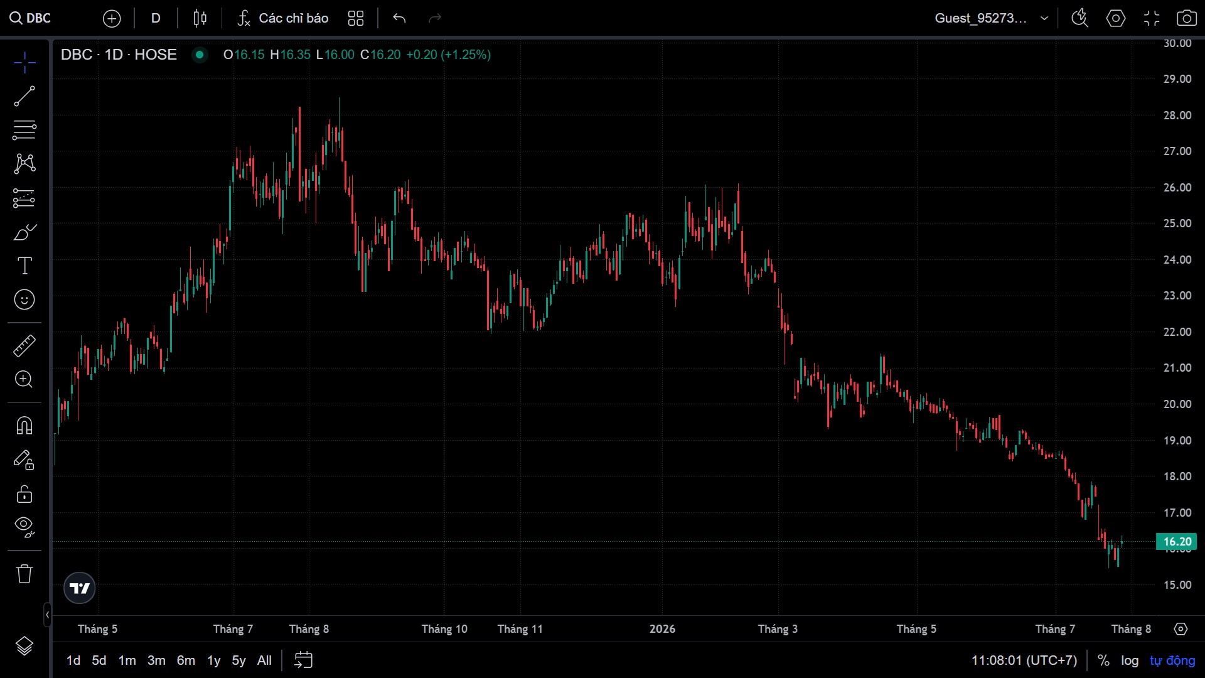
Task: Undo the last chart action
Action: click(x=399, y=18)
